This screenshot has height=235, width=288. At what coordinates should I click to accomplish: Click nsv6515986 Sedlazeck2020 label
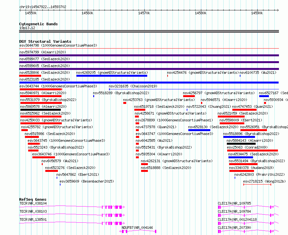(x=50, y=134)
